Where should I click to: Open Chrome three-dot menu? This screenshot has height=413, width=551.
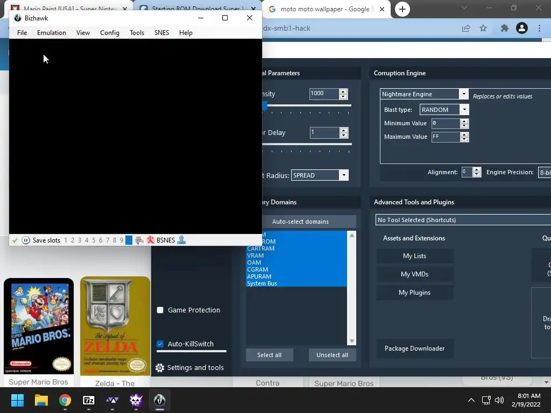coord(539,28)
